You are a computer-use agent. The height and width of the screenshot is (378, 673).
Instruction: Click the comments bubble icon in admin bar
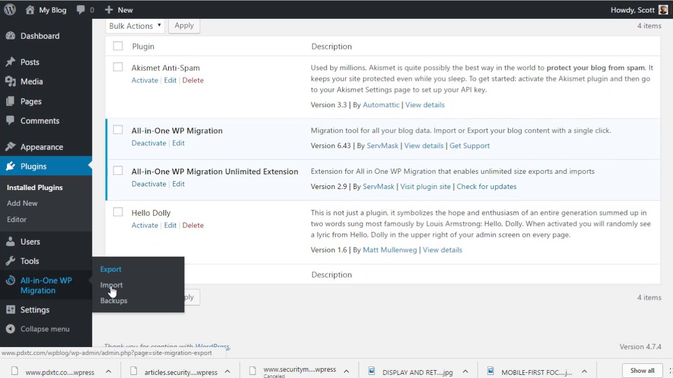pyautogui.click(x=80, y=10)
